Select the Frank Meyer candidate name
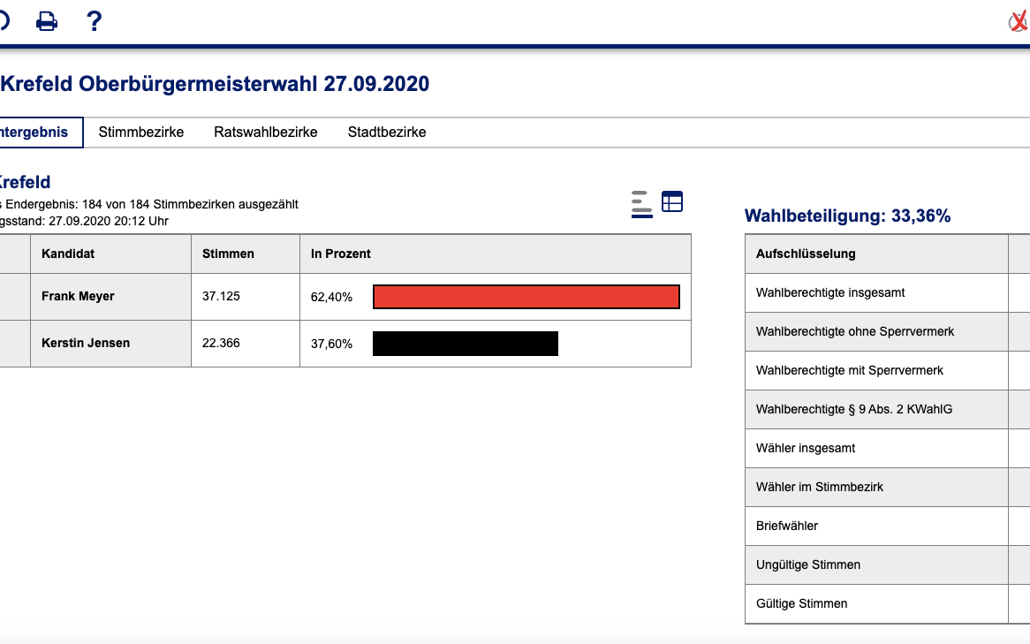This screenshot has height=644, width=1030. point(78,297)
